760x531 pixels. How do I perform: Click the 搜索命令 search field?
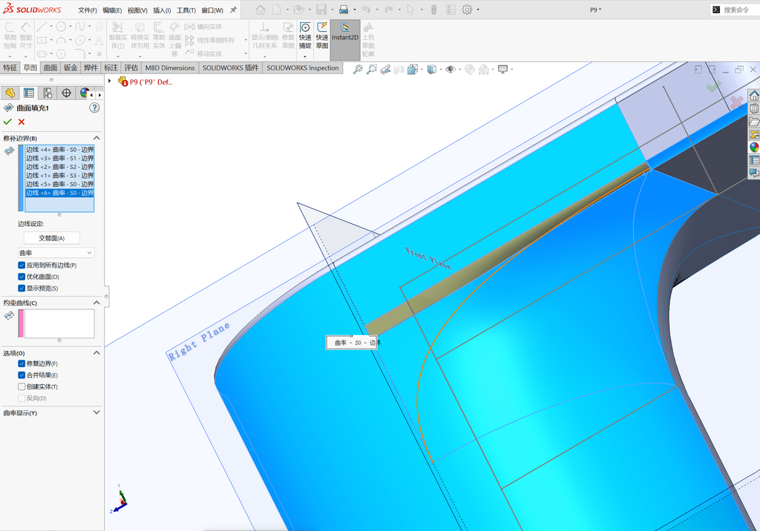coord(736,10)
